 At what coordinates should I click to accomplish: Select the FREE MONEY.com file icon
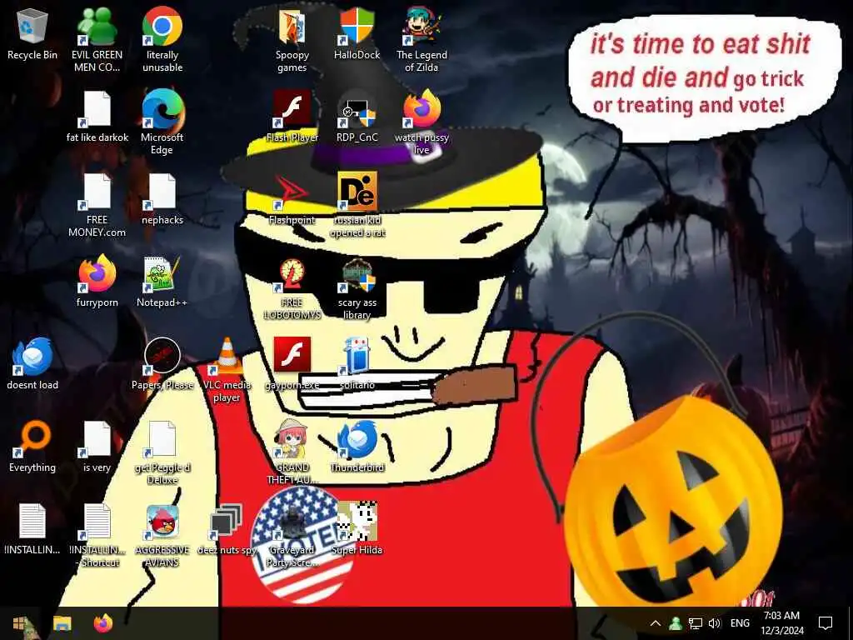[97, 206]
